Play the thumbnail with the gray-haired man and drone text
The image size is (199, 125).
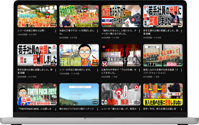pos(79,16)
